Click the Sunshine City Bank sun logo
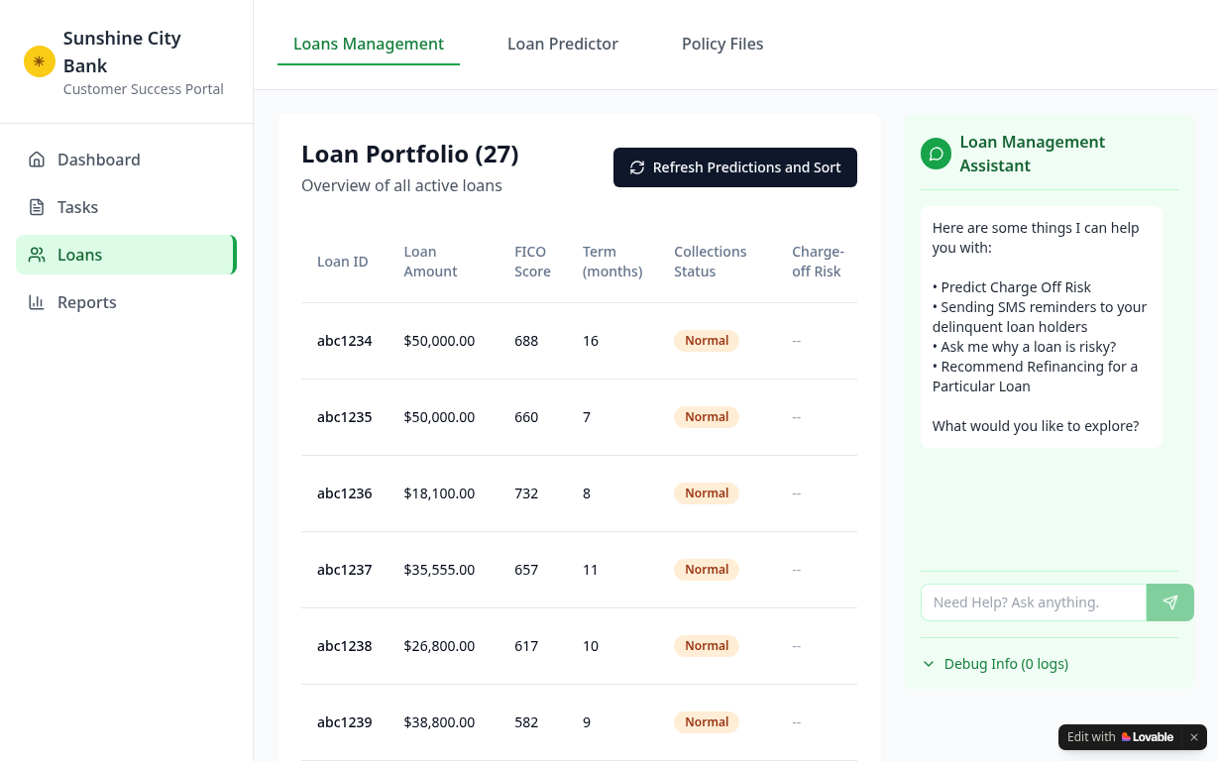The image size is (1218, 761). click(x=40, y=61)
